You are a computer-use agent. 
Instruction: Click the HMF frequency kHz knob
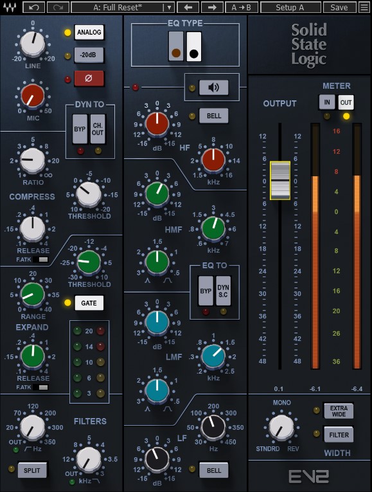click(x=213, y=228)
